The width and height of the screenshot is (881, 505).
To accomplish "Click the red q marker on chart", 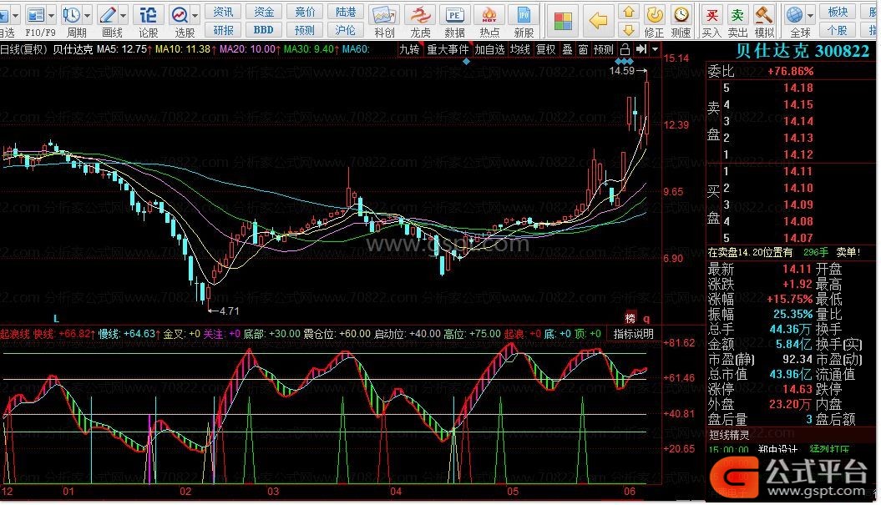I will click(x=646, y=319).
